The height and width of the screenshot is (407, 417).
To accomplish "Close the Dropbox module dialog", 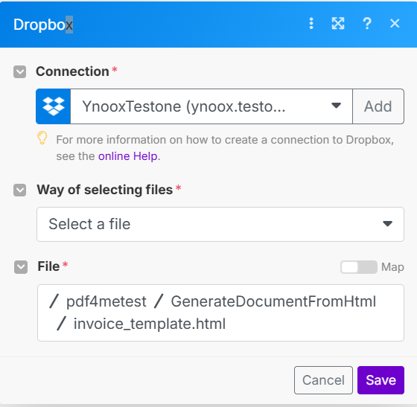I will 395,24.
